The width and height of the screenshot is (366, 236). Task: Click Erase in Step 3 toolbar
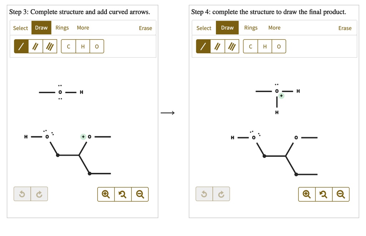[145, 28]
